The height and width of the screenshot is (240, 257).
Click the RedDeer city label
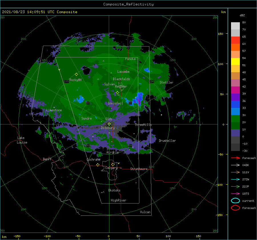coord(121,86)
